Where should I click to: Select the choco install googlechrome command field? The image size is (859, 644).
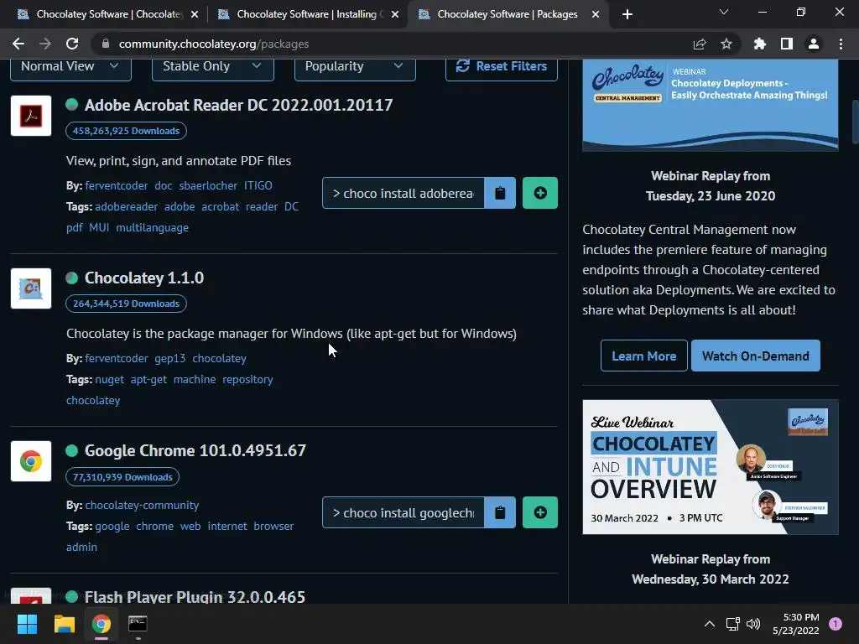[403, 512]
